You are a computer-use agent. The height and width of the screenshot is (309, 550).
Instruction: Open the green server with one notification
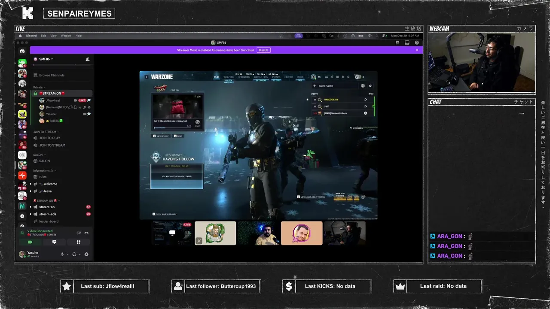[x=22, y=63]
